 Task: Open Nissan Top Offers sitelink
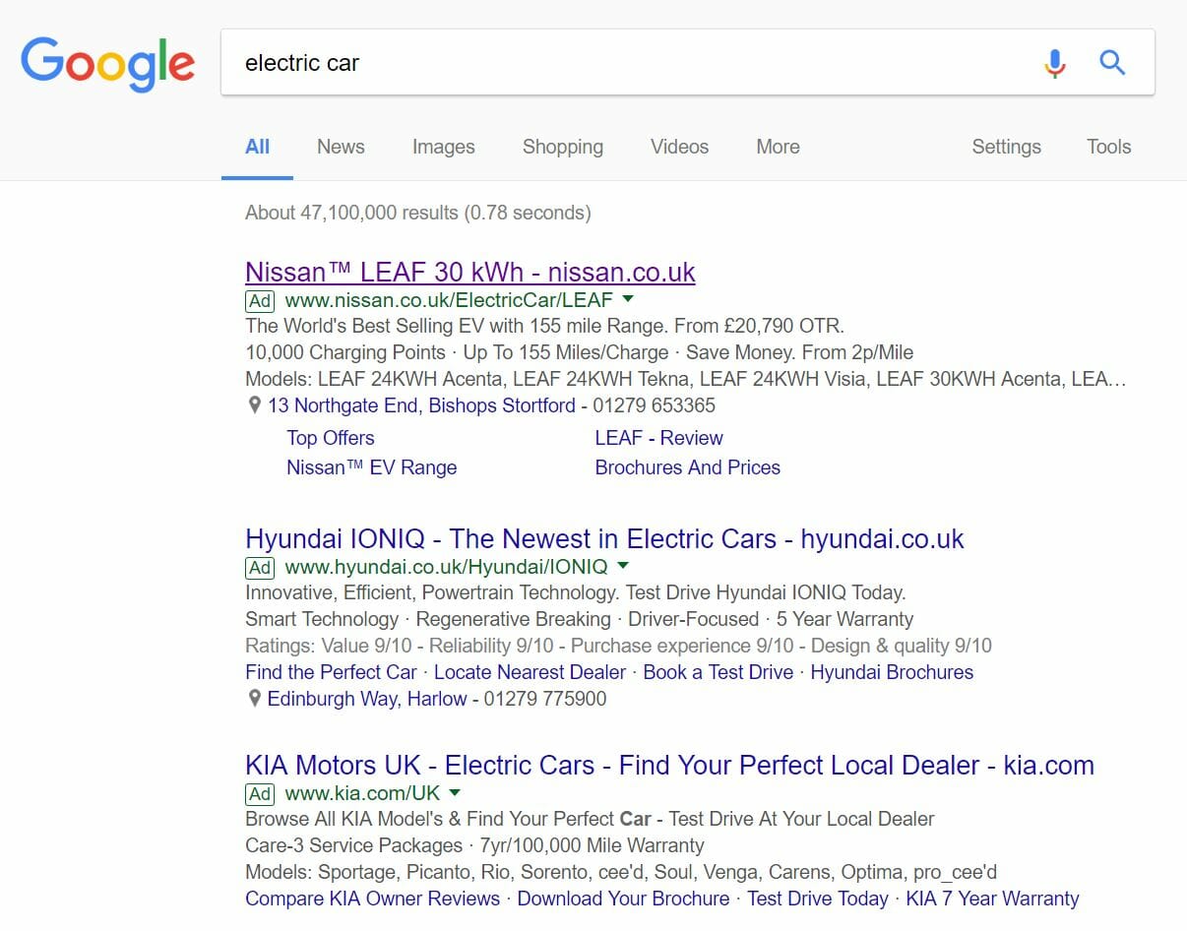[x=331, y=438]
